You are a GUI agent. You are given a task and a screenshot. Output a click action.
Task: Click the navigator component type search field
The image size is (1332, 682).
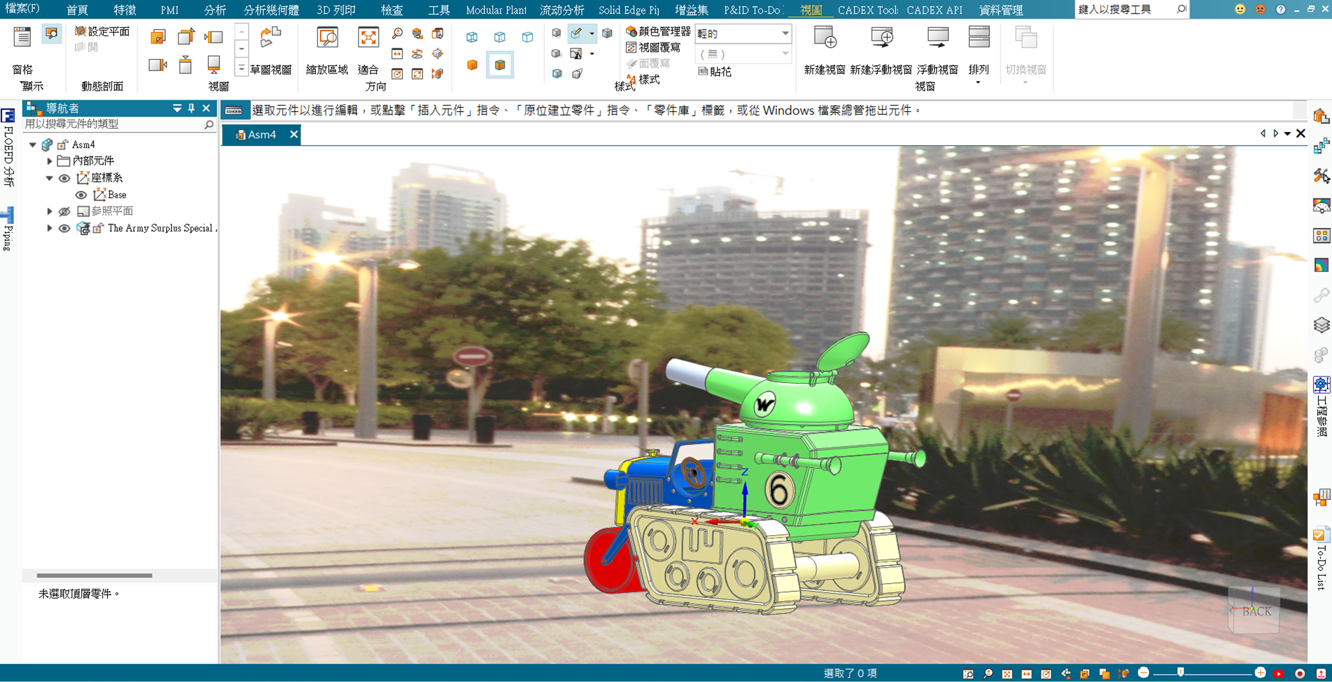114,124
